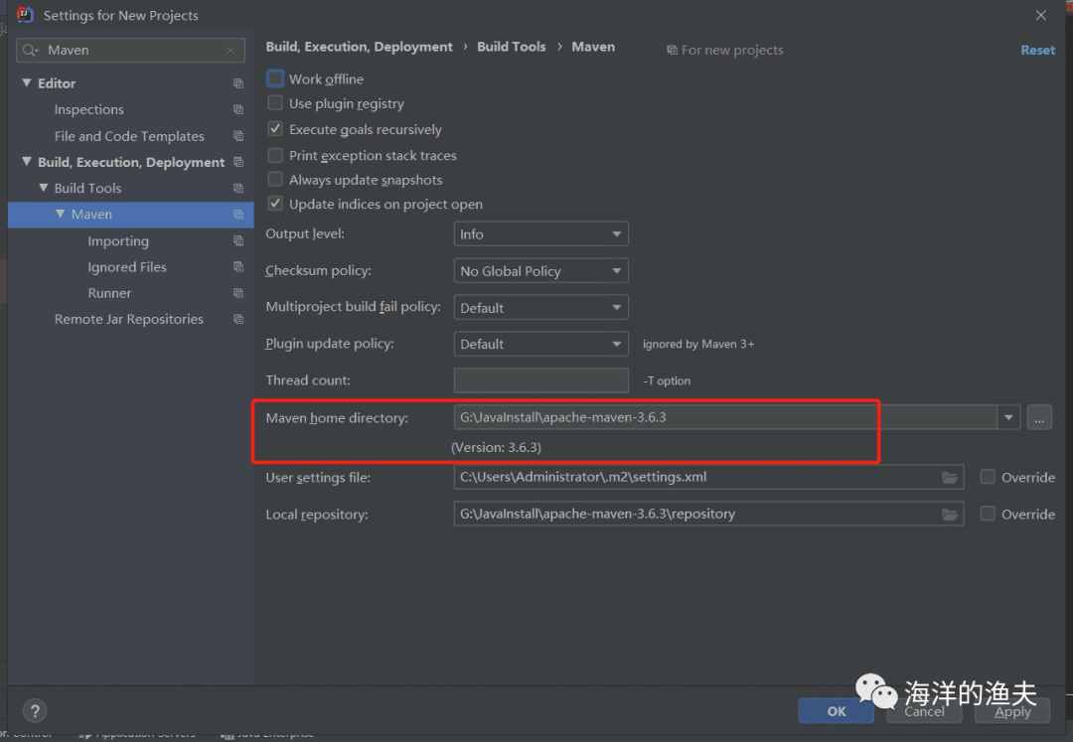Click the search magnifier icon
This screenshot has height=742, width=1073.
coord(30,50)
